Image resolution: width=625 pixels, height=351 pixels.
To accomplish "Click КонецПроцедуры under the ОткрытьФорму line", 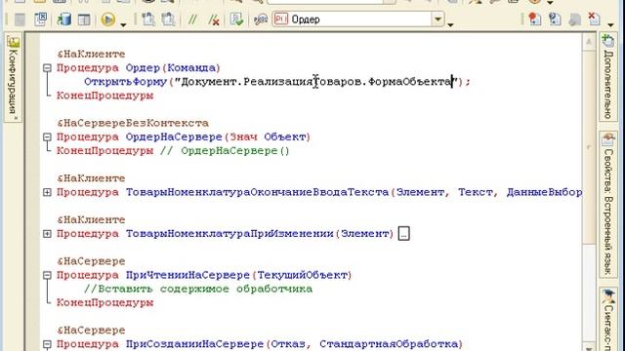I will (x=104, y=96).
